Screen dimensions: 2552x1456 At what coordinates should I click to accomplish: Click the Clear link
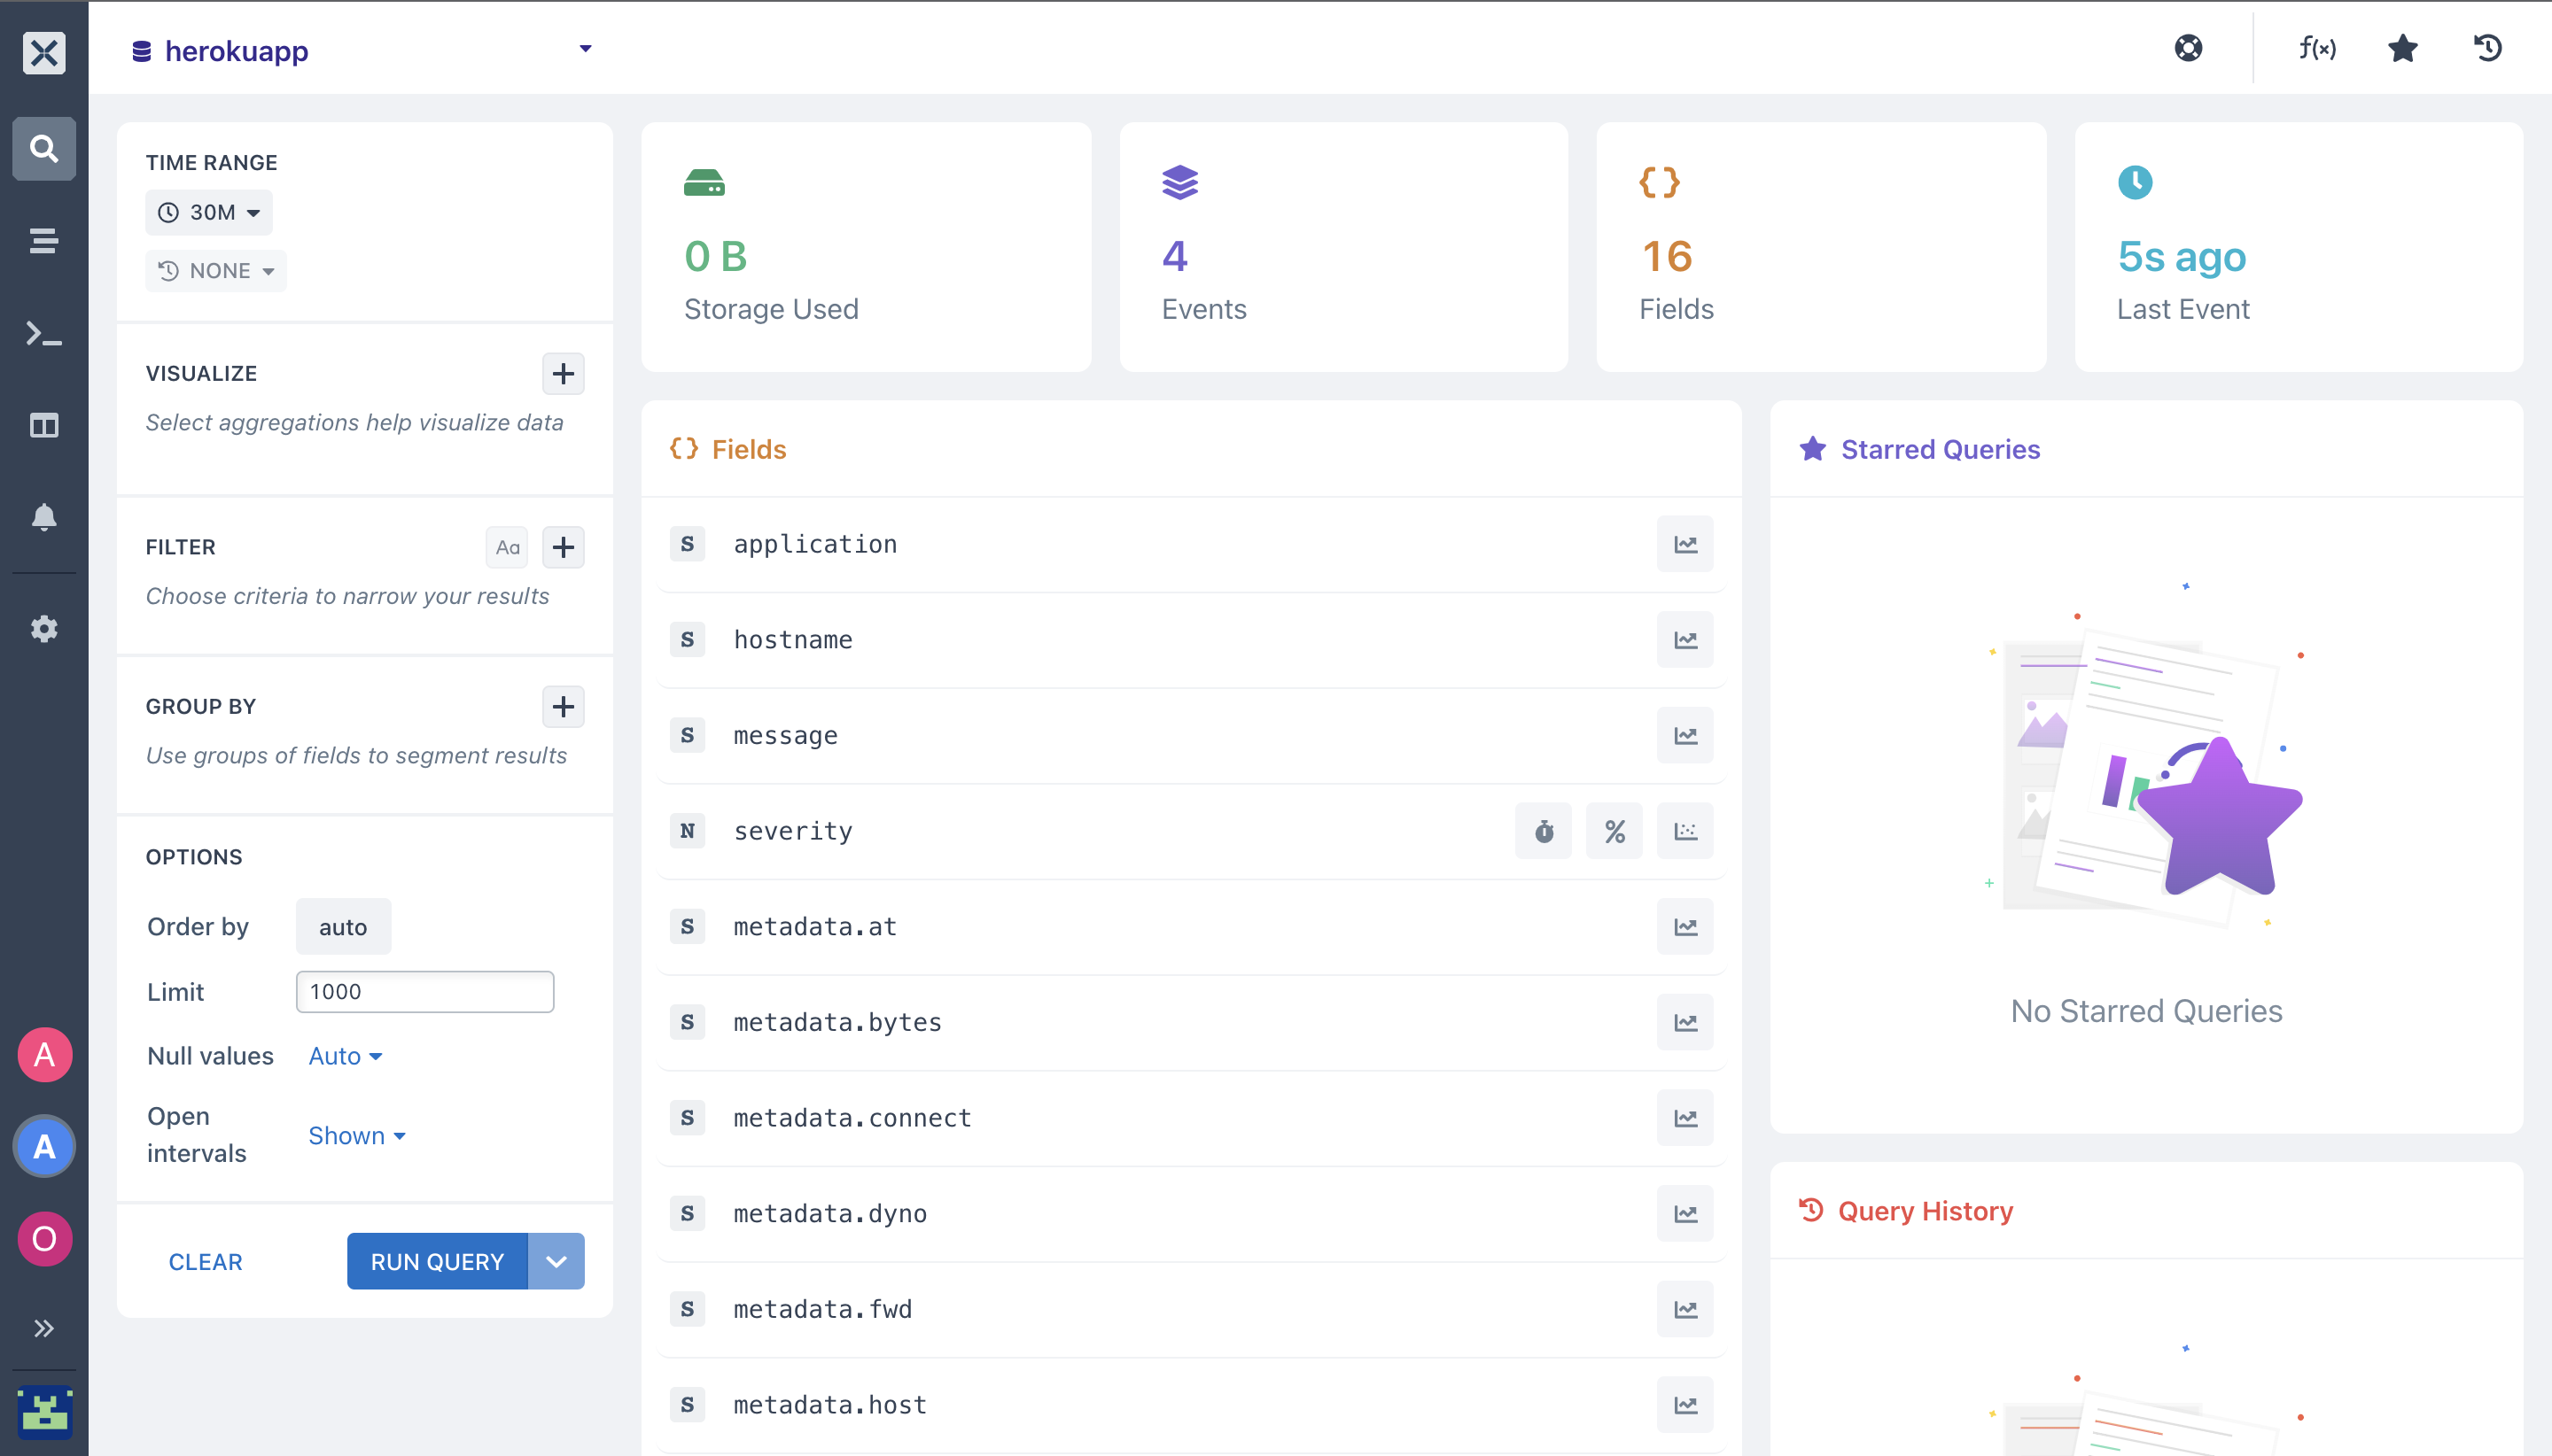205,1262
